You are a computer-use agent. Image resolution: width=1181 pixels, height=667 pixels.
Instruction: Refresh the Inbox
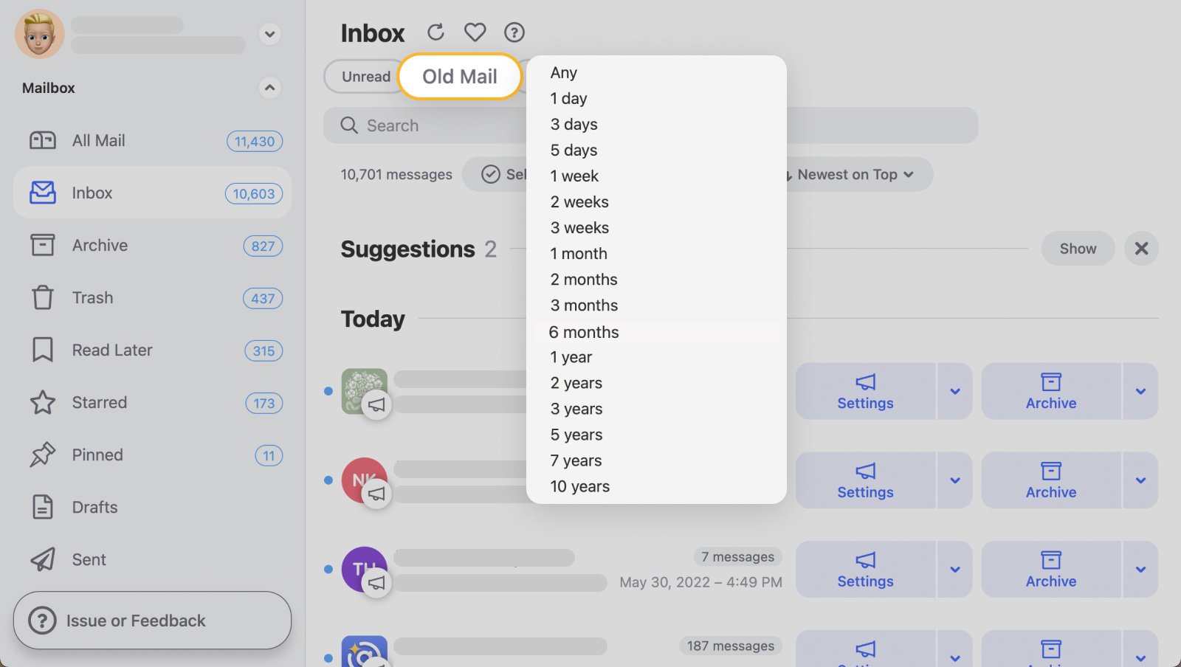[436, 32]
